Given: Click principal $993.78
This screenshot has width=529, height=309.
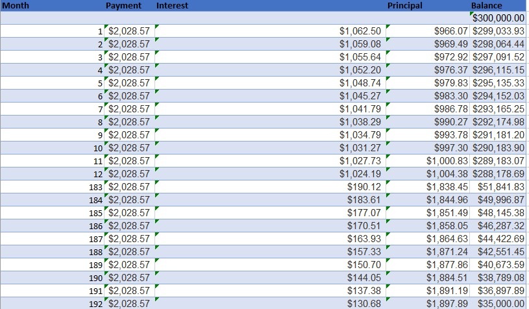Looking at the screenshot, I should [428, 135].
